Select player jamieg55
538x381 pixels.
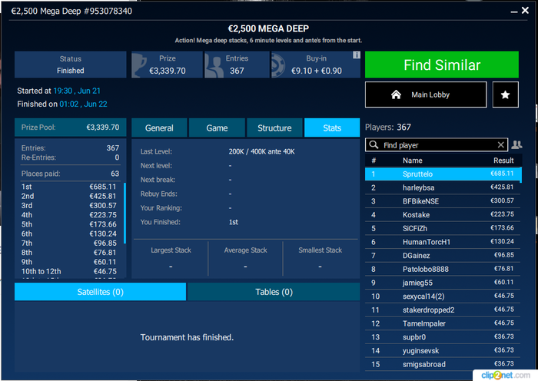click(x=443, y=283)
